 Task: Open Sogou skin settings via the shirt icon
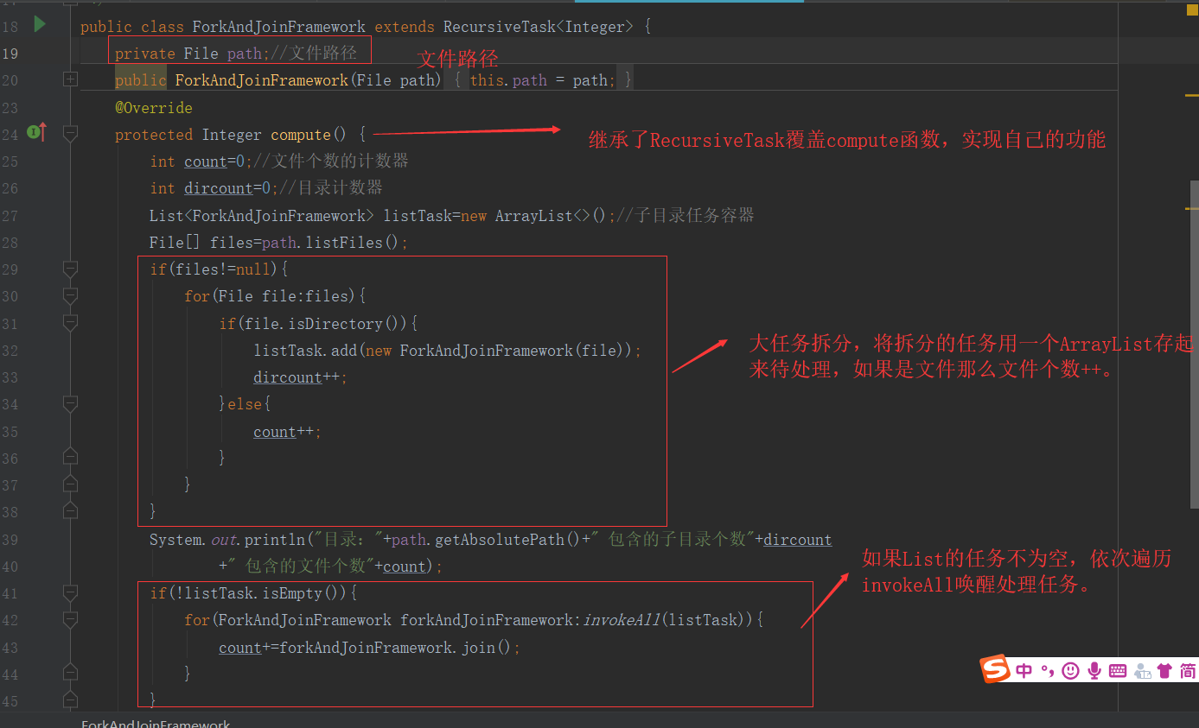pyautogui.click(x=1163, y=670)
